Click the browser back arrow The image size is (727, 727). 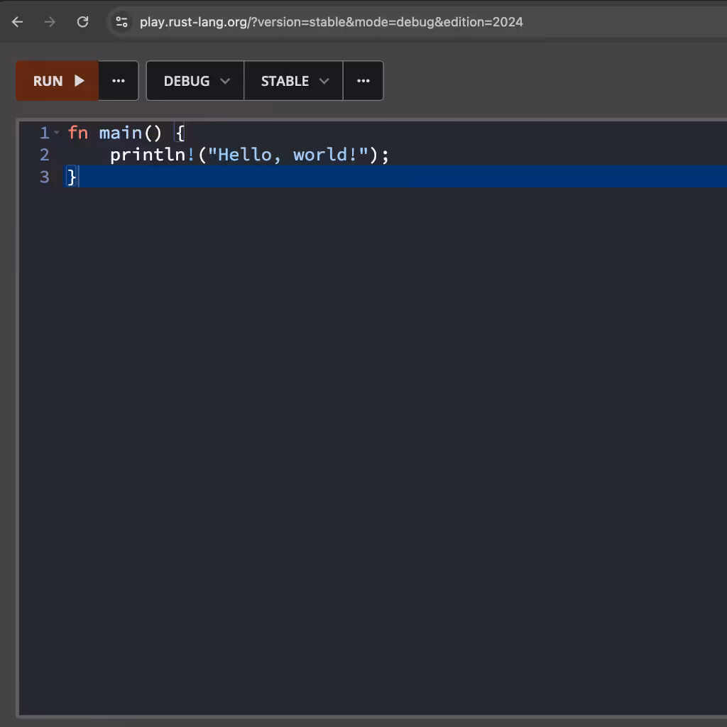(x=18, y=22)
